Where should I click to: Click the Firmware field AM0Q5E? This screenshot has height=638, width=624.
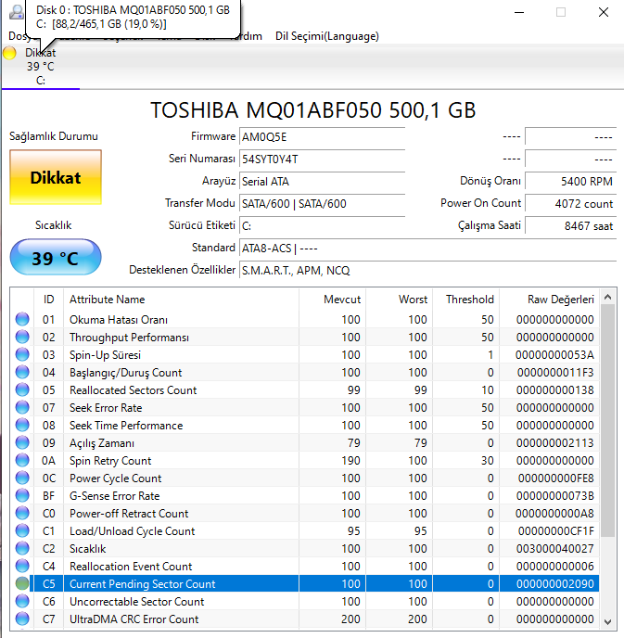pos(322,136)
